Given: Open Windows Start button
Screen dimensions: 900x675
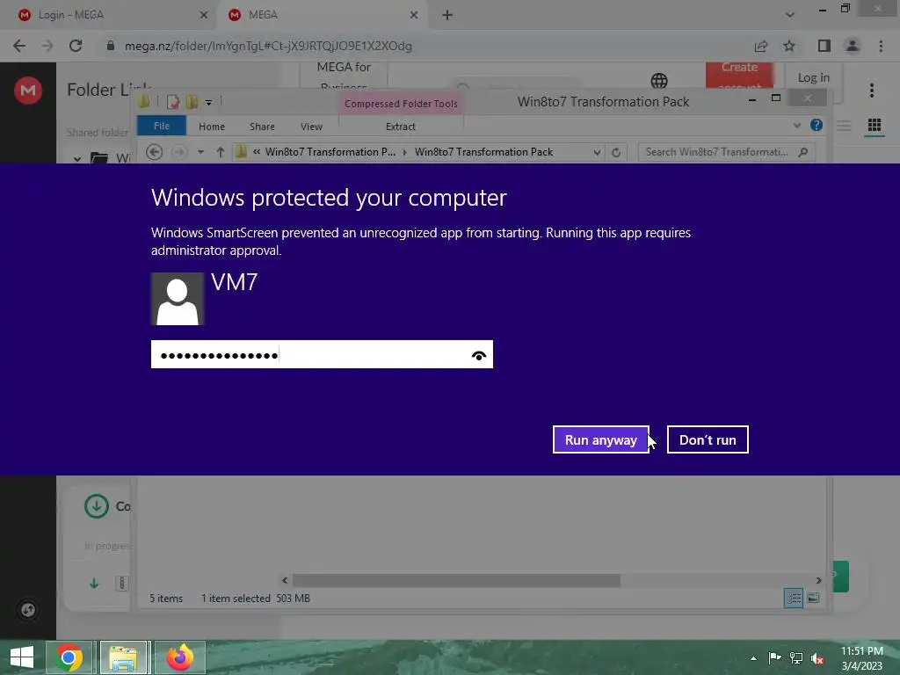Looking at the screenshot, I should (x=22, y=657).
